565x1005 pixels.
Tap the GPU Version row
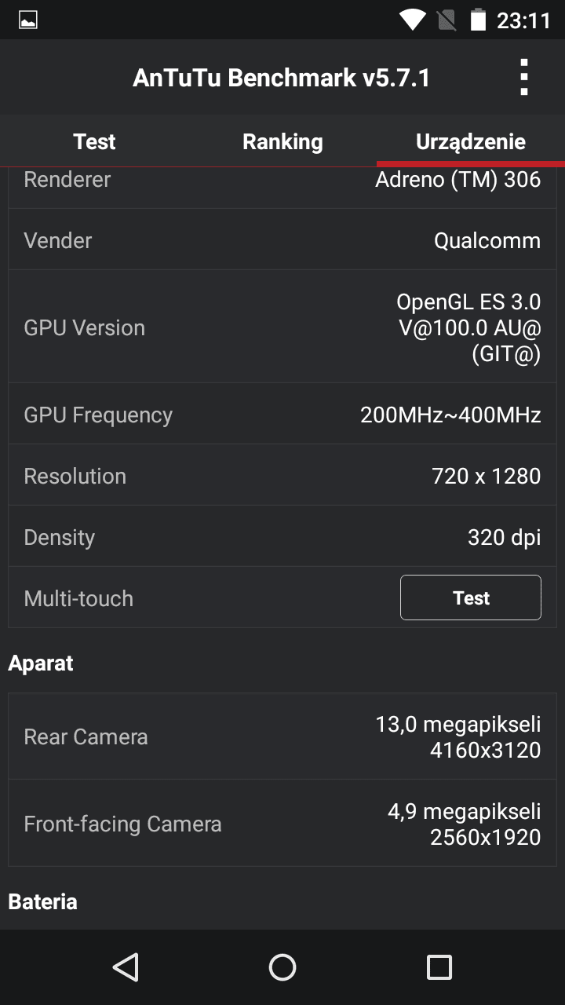282,327
